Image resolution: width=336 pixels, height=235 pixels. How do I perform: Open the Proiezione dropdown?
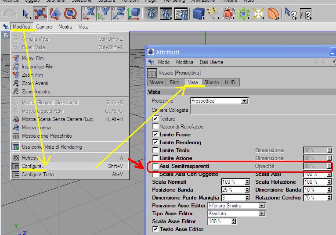[x=220, y=101]
